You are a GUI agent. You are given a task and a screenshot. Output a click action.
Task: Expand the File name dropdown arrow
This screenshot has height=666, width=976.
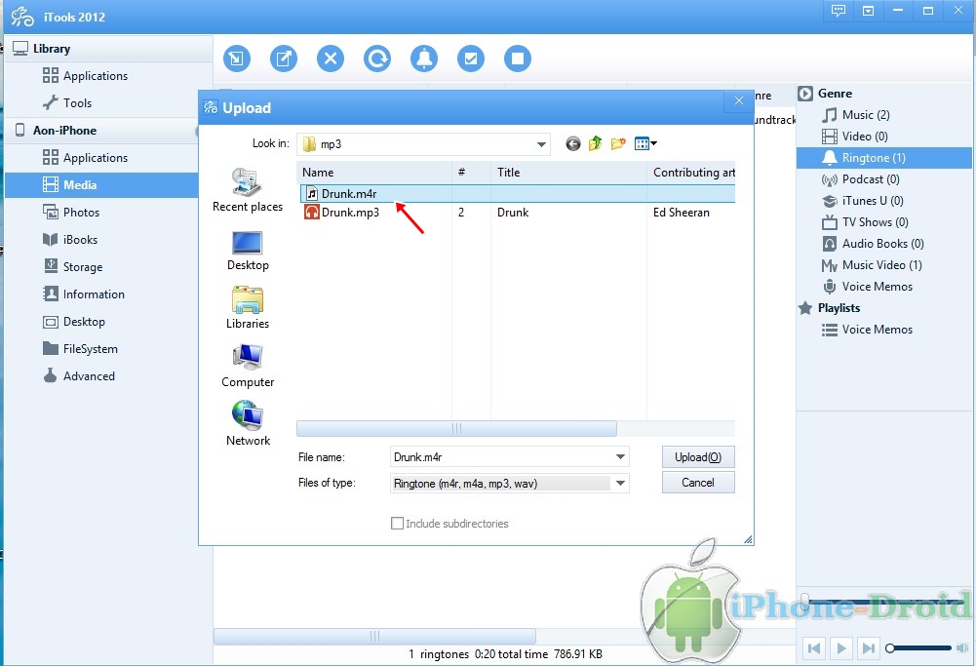(x=620, y=457)
